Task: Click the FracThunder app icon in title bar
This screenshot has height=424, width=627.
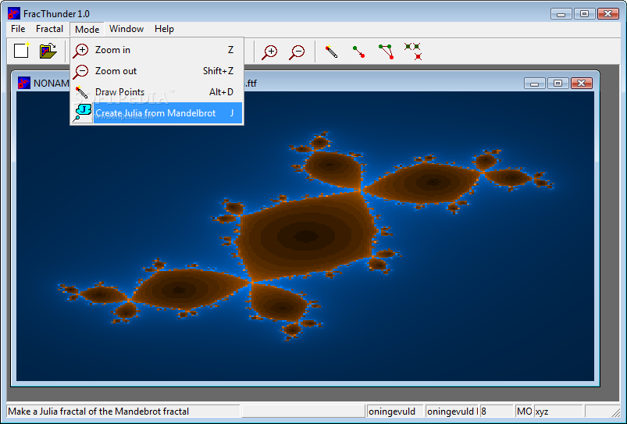Action: [x=13, y=13]
